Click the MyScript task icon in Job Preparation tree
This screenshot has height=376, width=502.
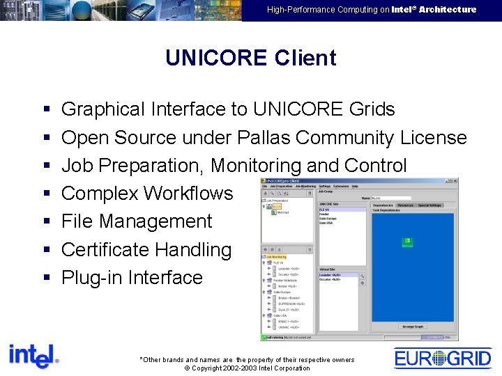[274, 212]
